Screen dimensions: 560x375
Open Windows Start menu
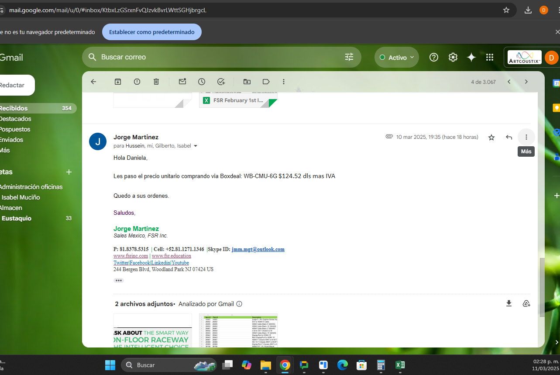tap(110, 365)
